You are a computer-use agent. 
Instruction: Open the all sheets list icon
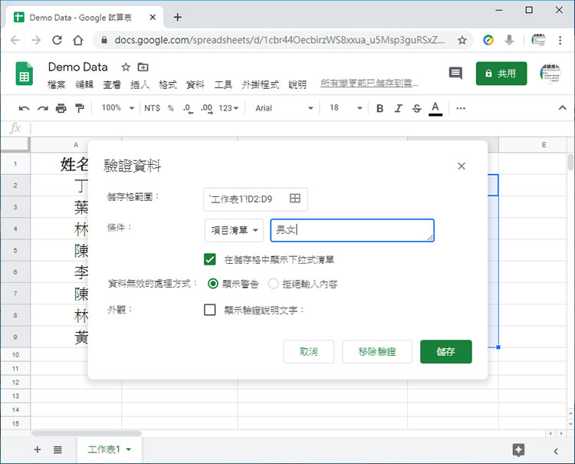[58, 449]
